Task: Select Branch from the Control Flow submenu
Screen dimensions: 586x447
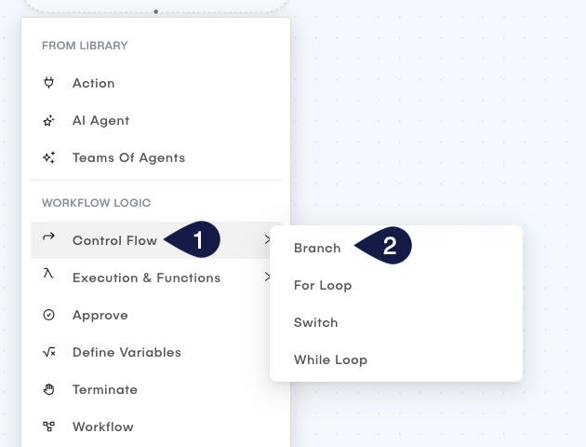Action: (317, 248)
